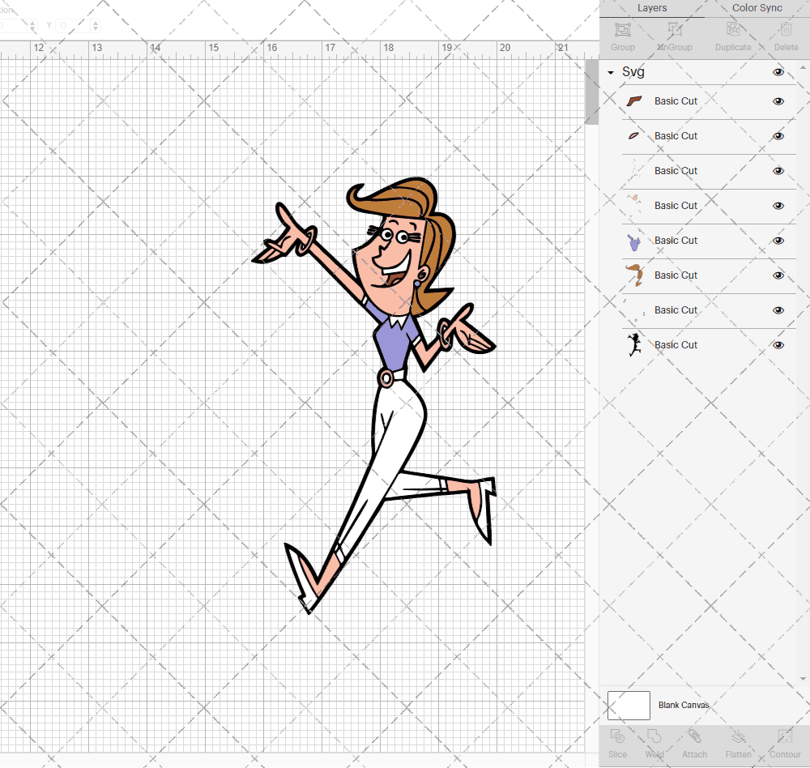Viewport: 810px width, 768px height.
Task: Hide the purple shirt layer
Action: tap(778, 241)
